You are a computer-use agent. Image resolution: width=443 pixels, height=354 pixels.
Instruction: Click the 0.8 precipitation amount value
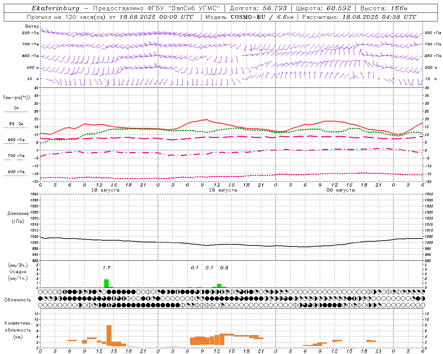[x=224, y=268]
